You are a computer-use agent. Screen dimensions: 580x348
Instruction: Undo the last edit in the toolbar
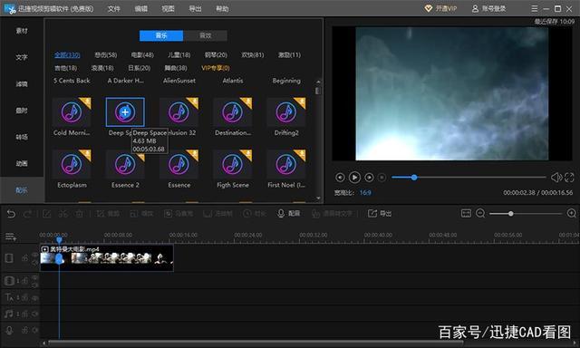coord(11,213)
